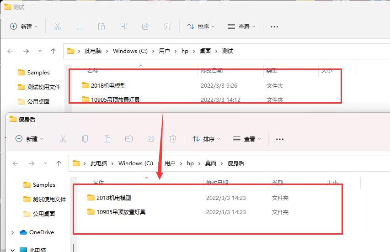Open recent locations chevron in 测试 window

[x=40, y=51]
